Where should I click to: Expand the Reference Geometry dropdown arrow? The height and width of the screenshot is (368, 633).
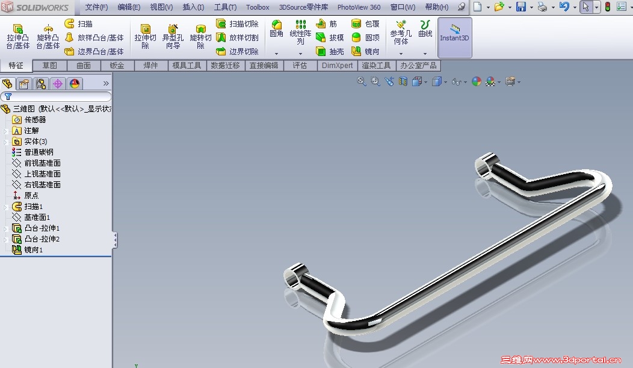pyautogui.click(x=401, y=54)
